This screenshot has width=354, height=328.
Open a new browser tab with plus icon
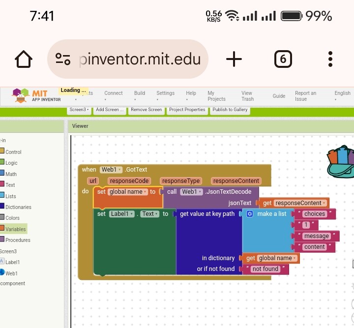coord(234,59)
